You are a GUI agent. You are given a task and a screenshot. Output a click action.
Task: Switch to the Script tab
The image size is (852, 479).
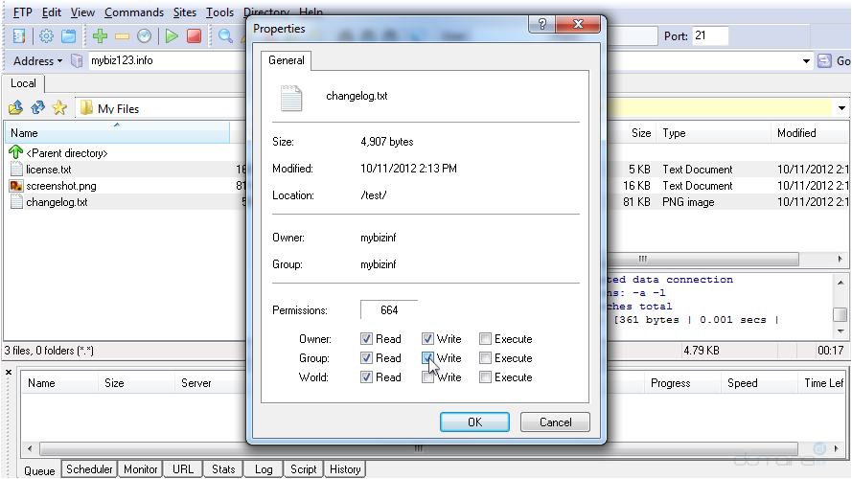point(303,468)
